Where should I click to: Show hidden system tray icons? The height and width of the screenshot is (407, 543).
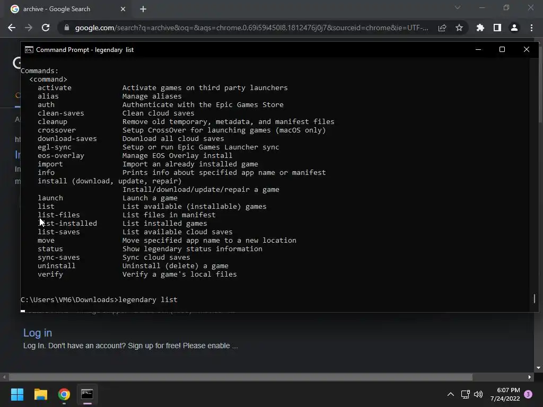[451, 394]
